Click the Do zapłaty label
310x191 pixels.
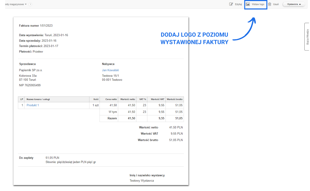(26, 158)
